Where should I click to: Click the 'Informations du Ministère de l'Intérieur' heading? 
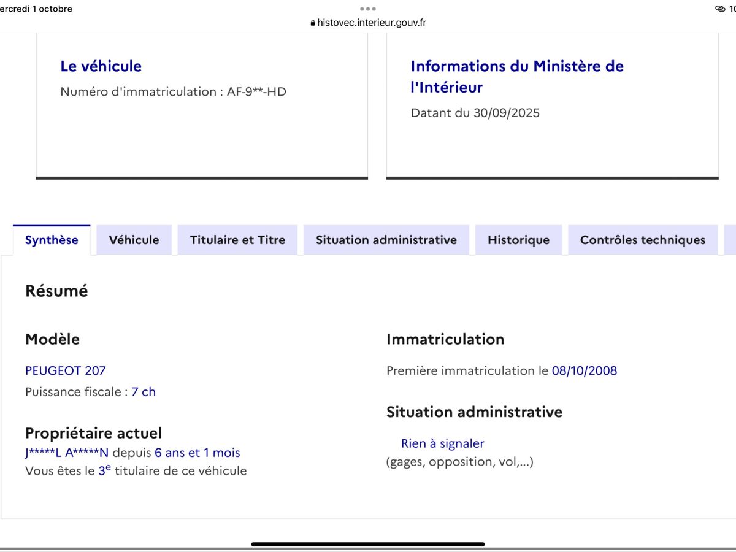coord(517,77)
